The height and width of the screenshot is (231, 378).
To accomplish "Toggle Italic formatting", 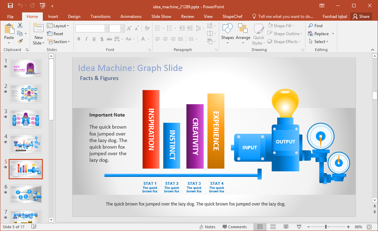I will tap(86, 39).
